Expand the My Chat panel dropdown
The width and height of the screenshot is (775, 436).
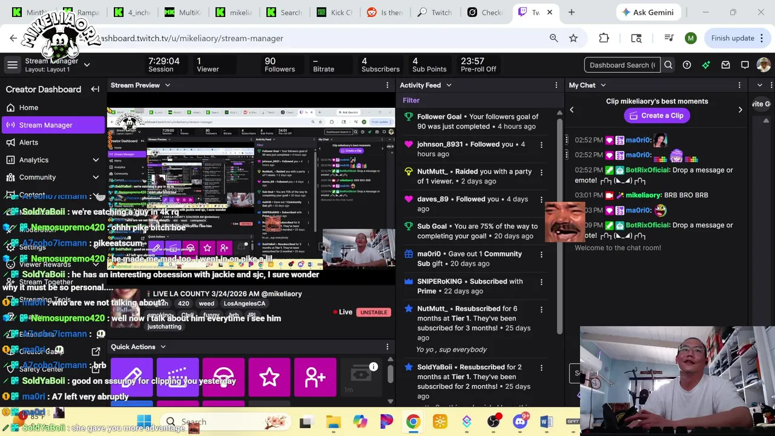pos(603,85)
